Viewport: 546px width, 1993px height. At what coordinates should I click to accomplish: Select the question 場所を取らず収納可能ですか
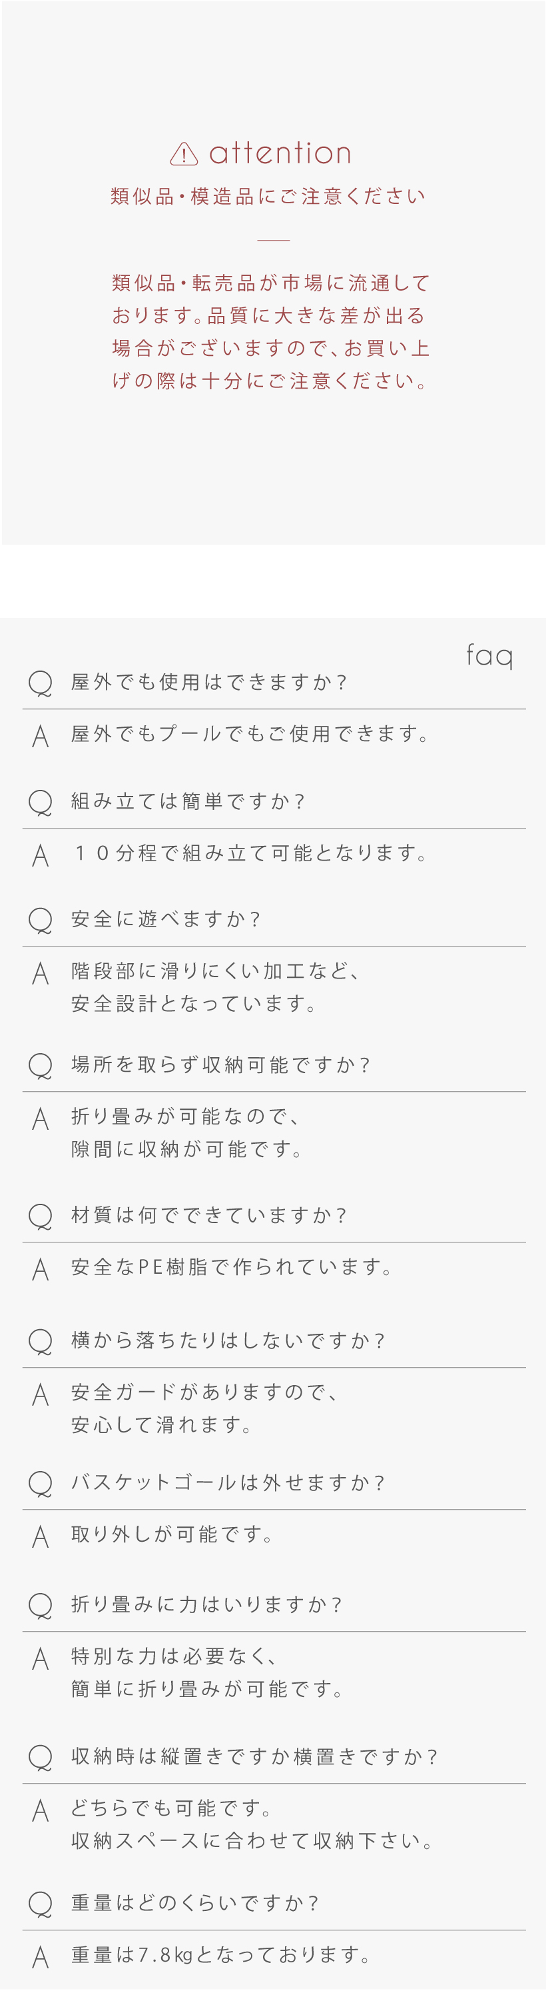[x=221, y=1064]
